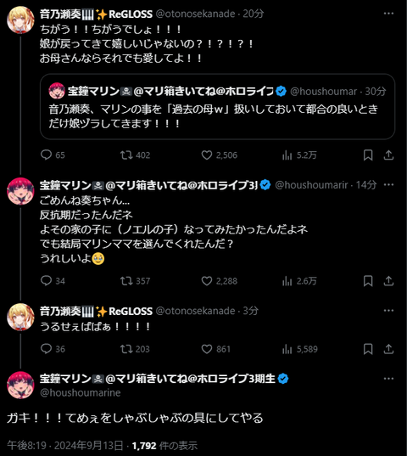This screenshot has height=456, width=407.
Task: View analytics showing 5.2万 views
Action: point(299,155)
